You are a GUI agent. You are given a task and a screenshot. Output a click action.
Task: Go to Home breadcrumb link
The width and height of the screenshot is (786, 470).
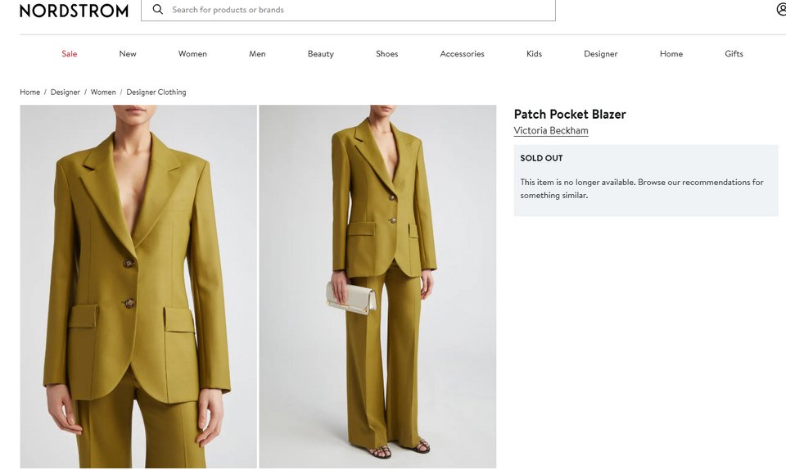[30, 93]
